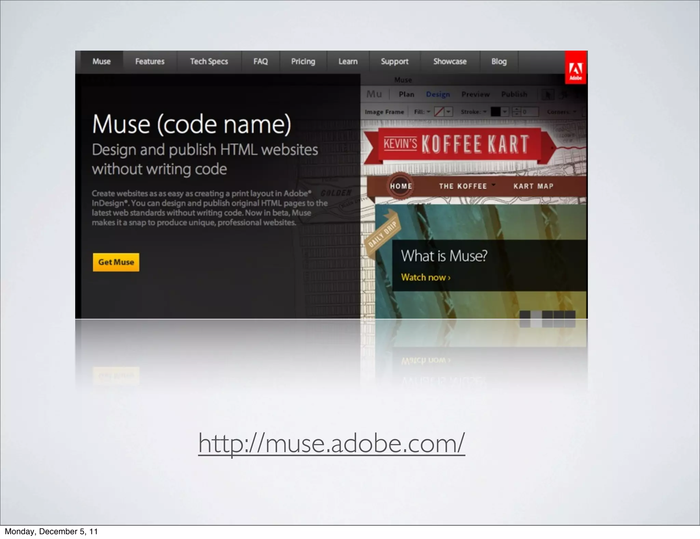Click the Mu app logo

[x=374, y=94]
